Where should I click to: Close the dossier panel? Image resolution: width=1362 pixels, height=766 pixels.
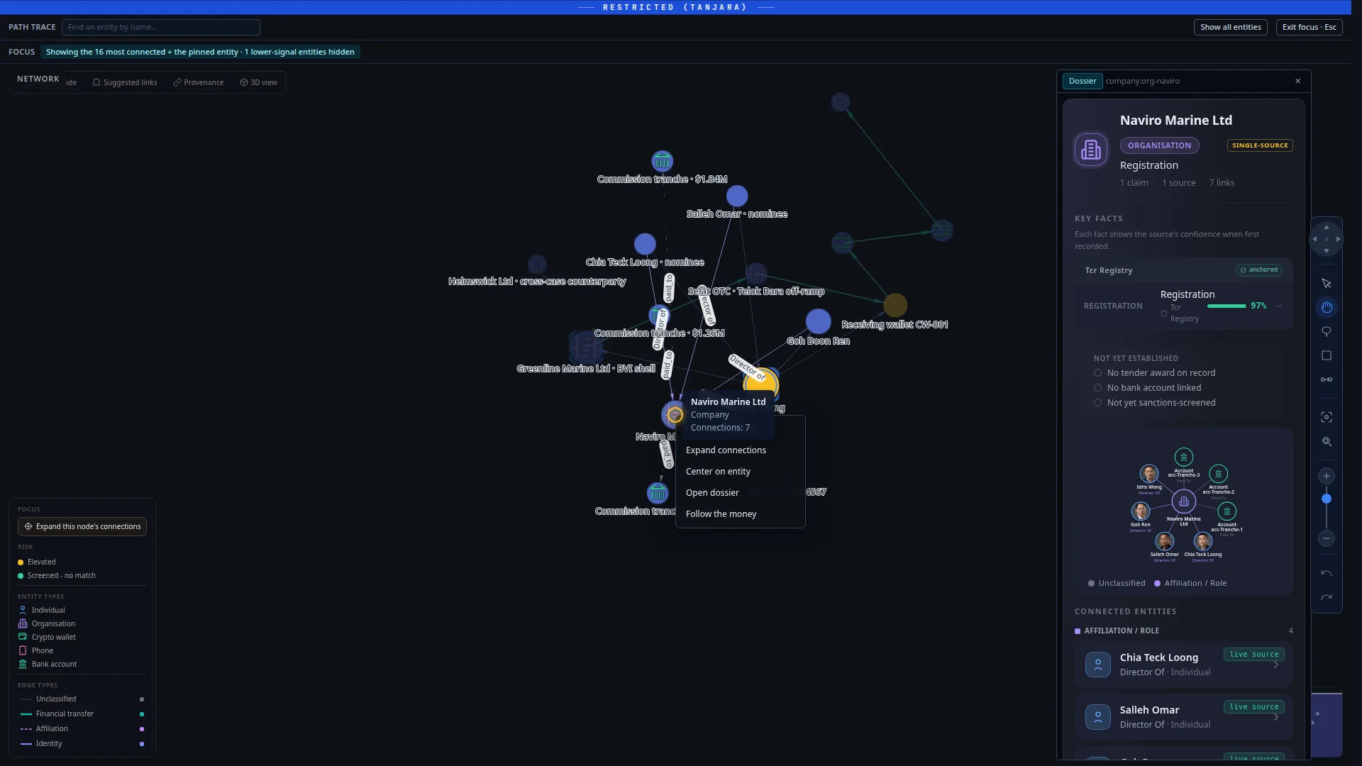1297,82
